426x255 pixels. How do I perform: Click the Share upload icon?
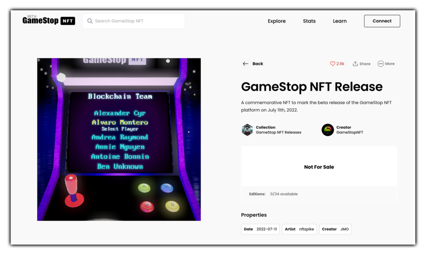coord(355,63)
